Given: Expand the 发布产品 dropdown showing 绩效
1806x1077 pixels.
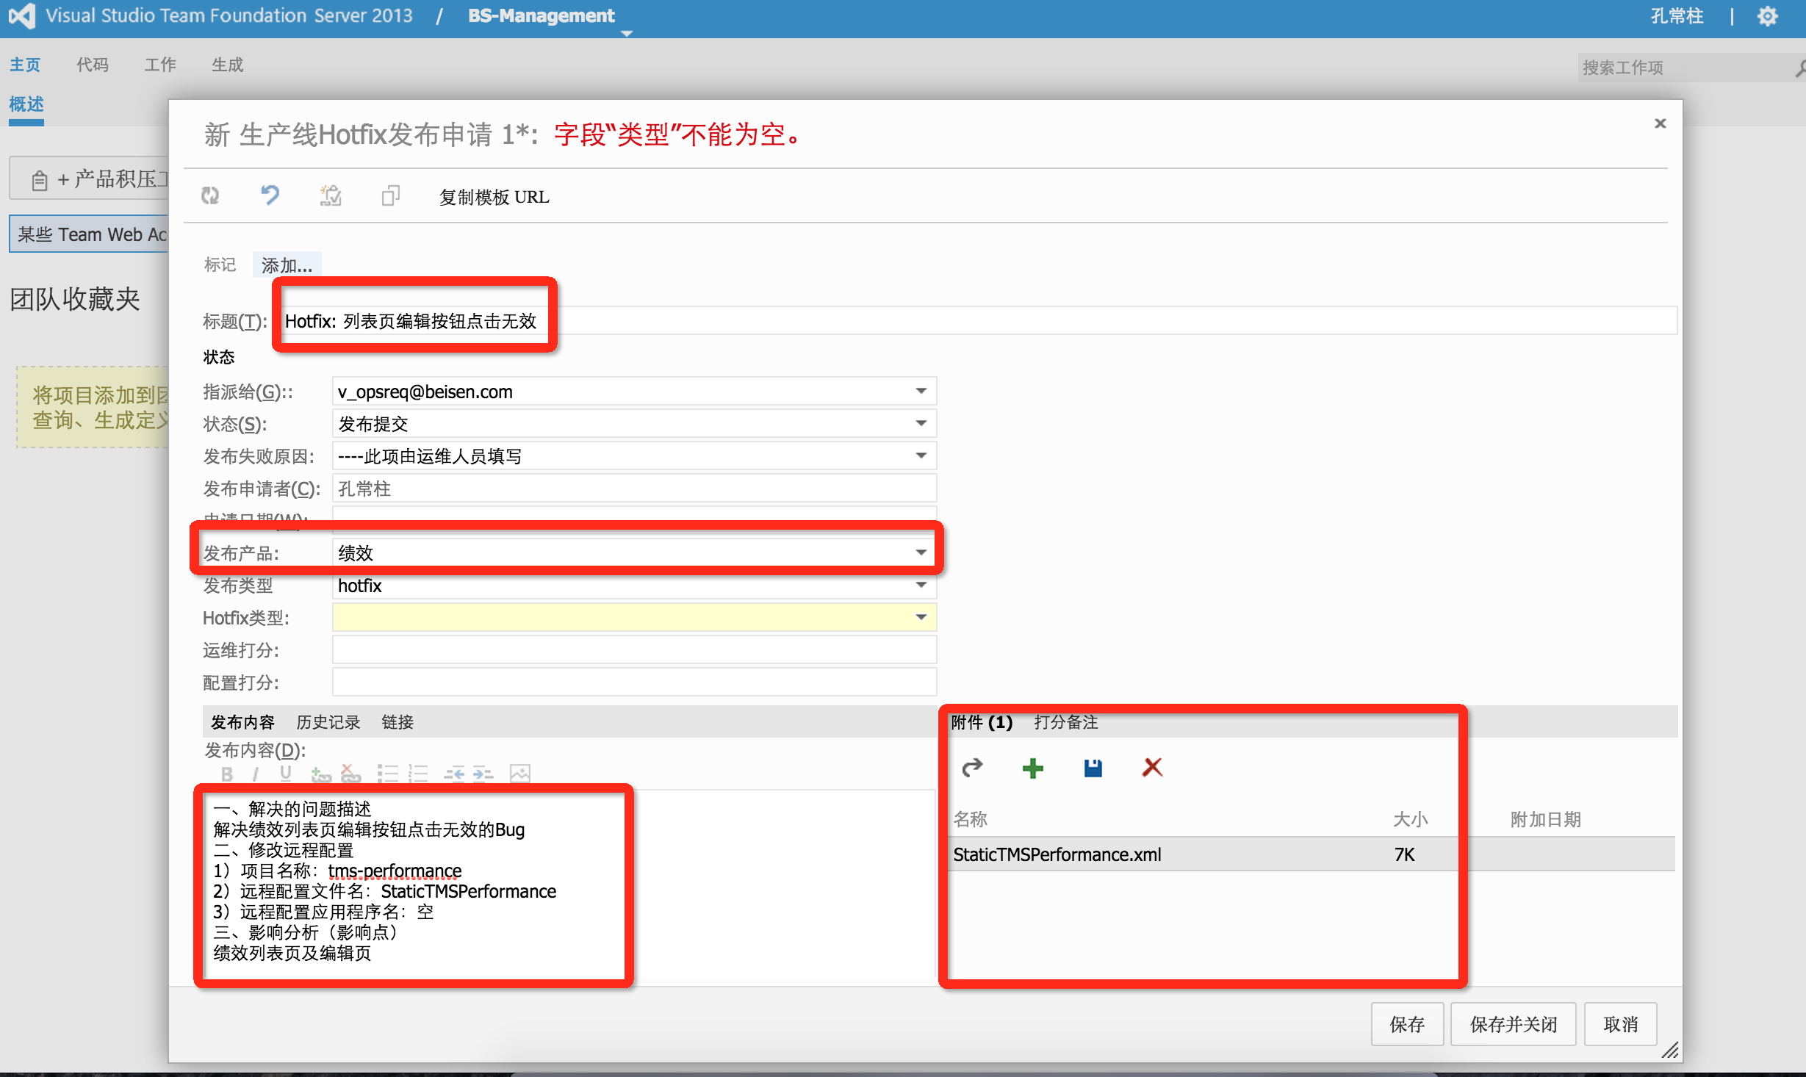Looking at the screenshot, I should tap(921, 552).
